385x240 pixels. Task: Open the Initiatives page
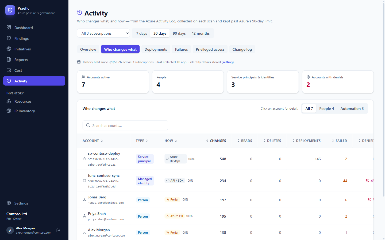coord(34,49)
